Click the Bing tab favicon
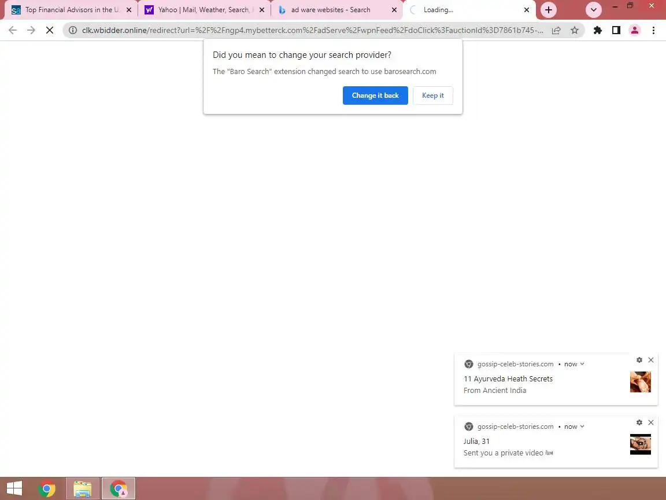 (x=282, y=10)
